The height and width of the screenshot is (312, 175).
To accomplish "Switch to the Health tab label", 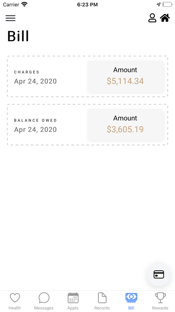I will click(x=15, y=308).
